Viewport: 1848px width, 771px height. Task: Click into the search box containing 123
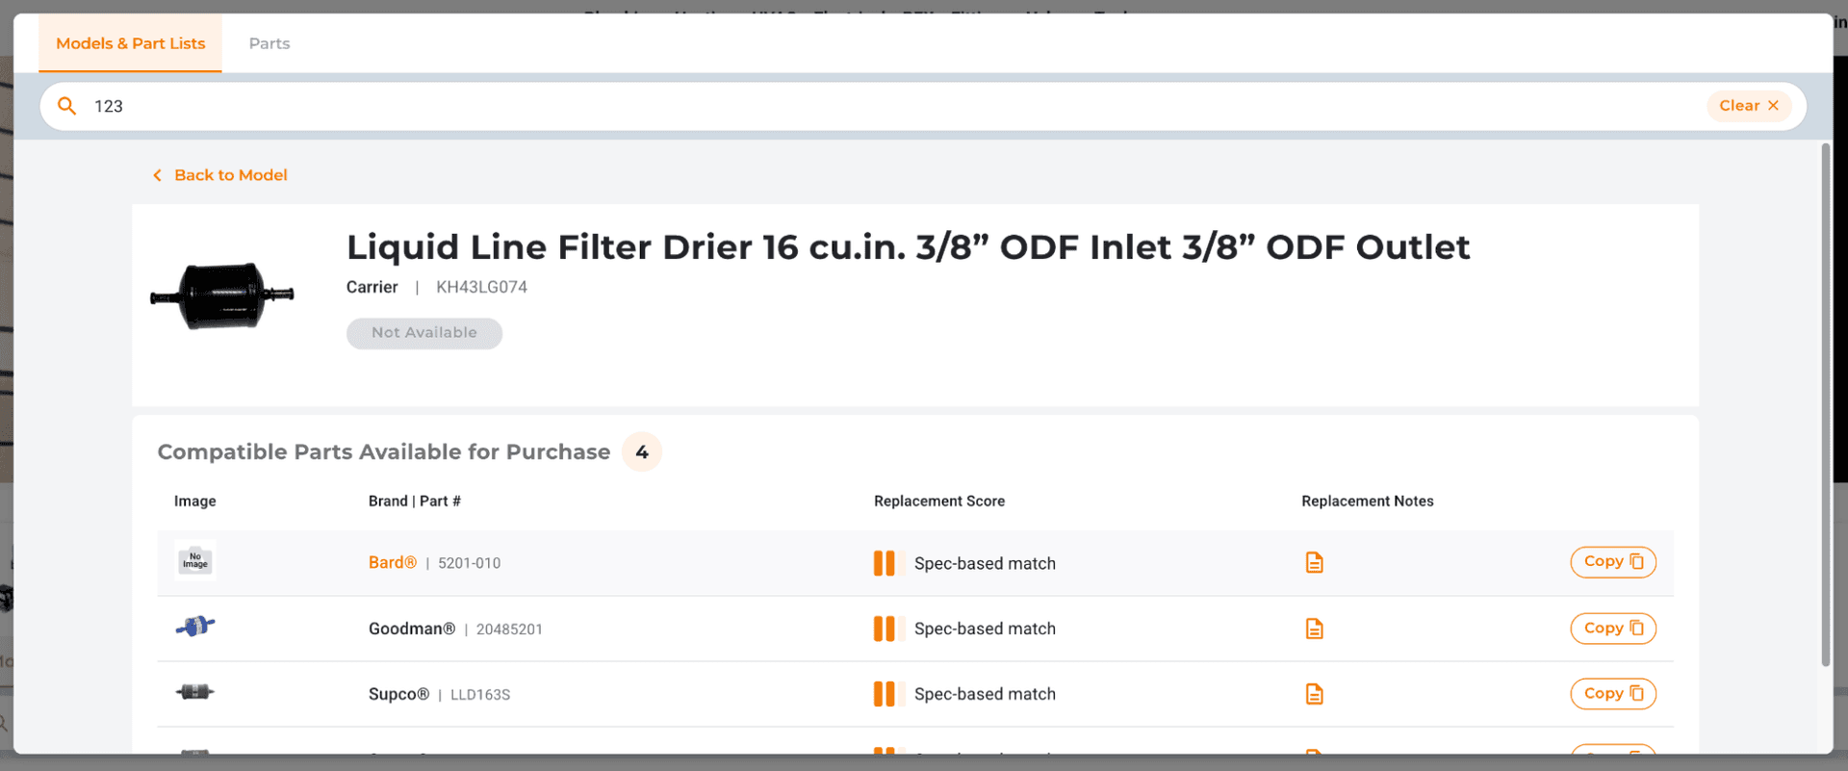tap(895, 106)
